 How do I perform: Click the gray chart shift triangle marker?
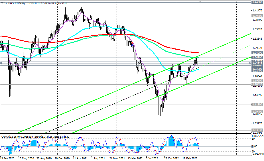(200, 1)
